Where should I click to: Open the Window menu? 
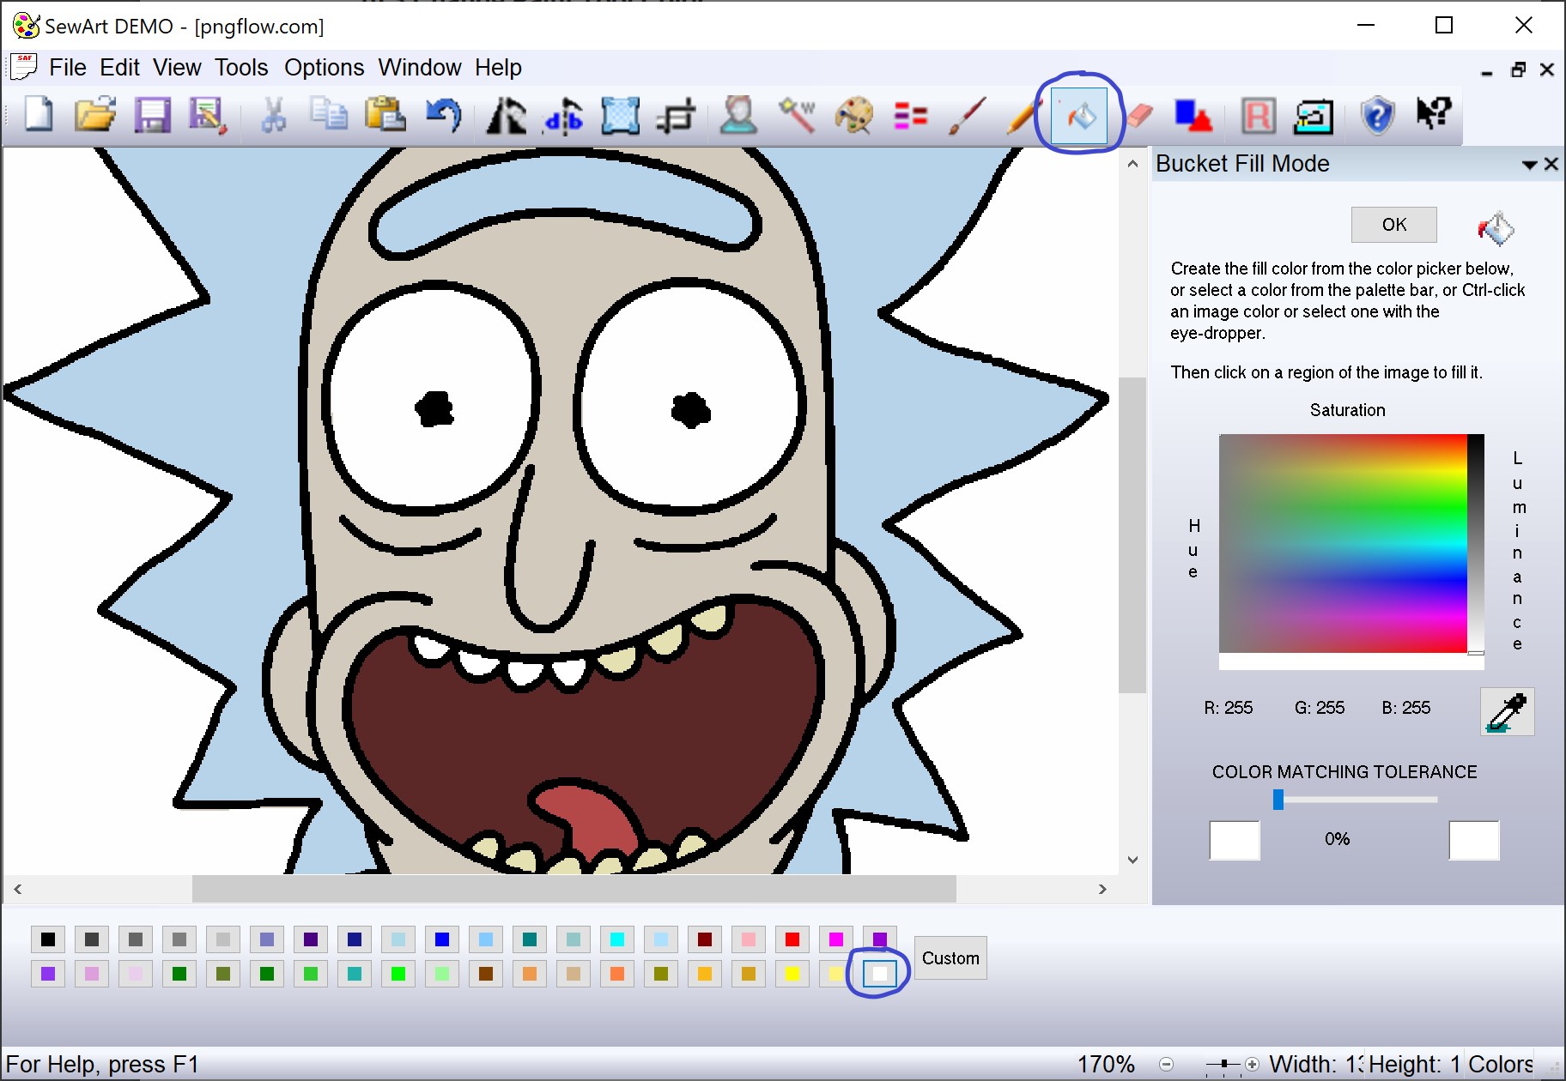click(420, 67)
